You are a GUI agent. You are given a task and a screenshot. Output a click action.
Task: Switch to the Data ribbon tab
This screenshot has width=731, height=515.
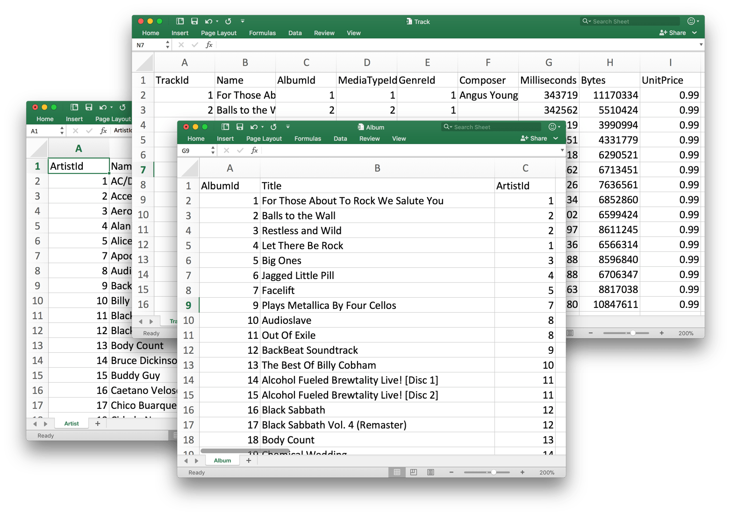pyautogui.click(x=340, y=138)
